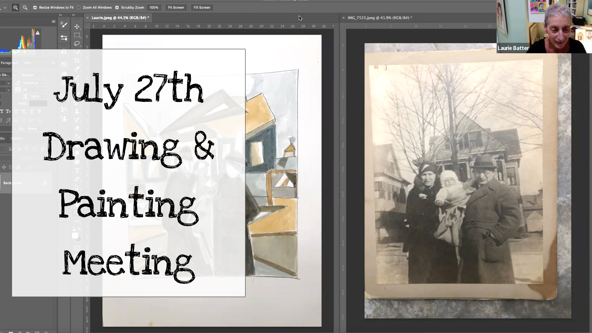Open the Brushes presets panel icon
This screenshot has width=592, height=333.
click(64, 38)
